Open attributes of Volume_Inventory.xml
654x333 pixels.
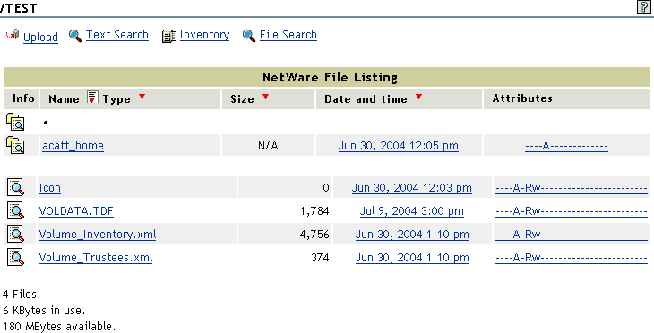click(572, 235)
